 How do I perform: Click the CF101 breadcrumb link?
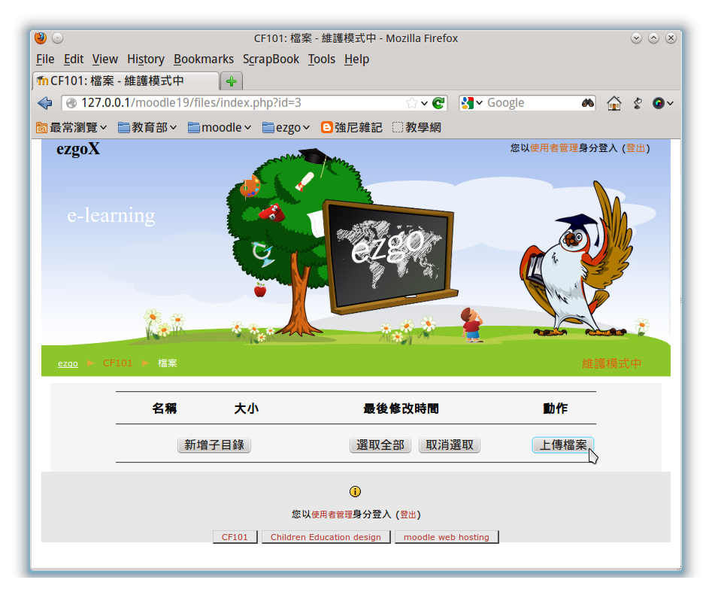[117, 363]
